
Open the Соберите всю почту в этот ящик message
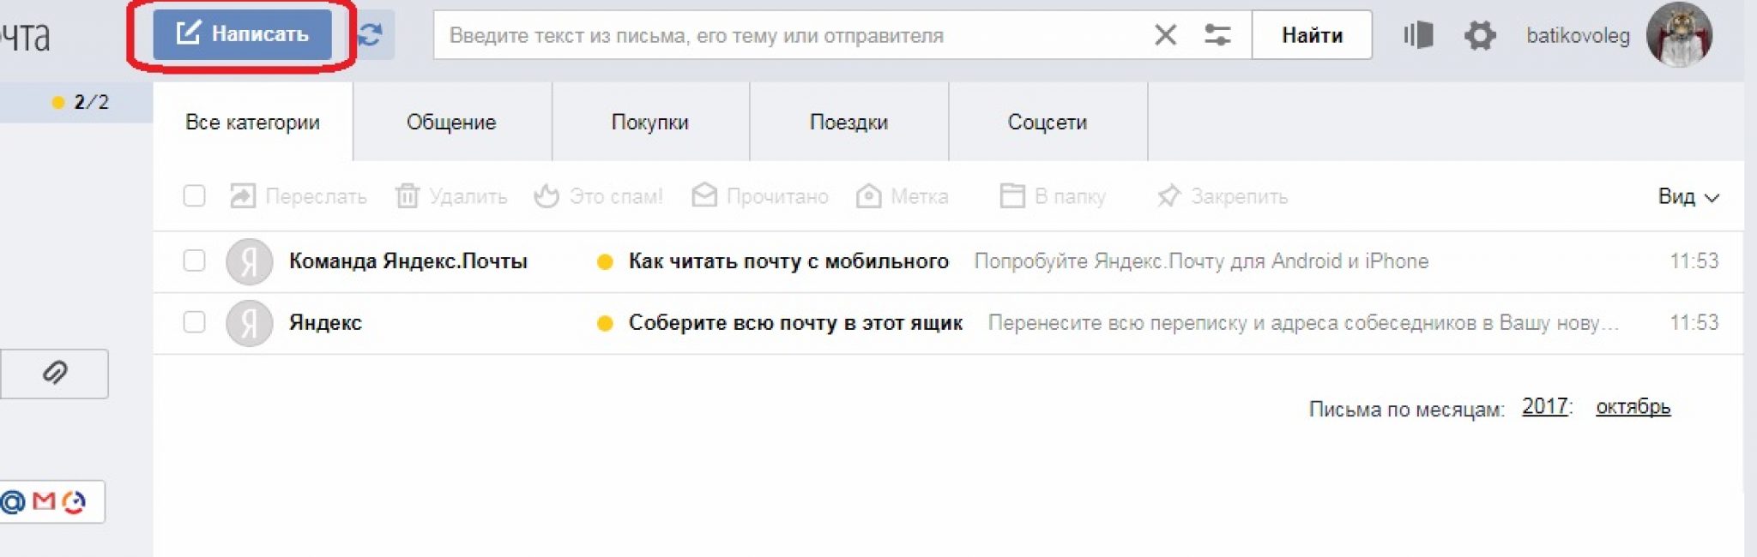click(795, 323)
